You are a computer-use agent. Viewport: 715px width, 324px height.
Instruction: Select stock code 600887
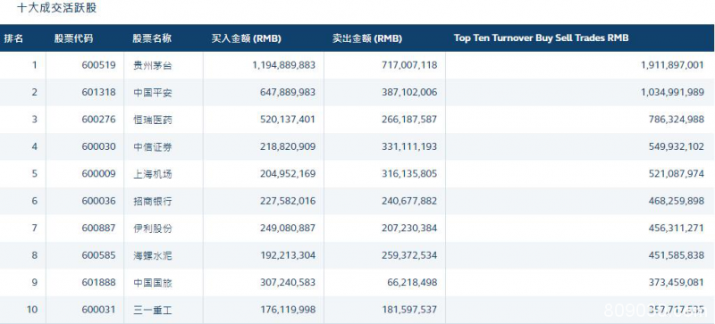click(x=99, y=228)
